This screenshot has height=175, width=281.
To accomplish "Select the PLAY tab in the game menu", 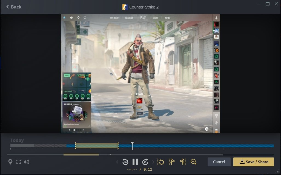I will 143,18.
